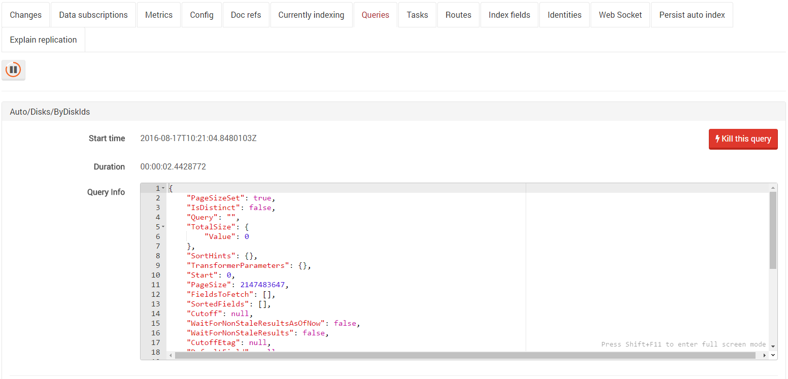Switch to Web Socket tab

pyautogui.click(x=620, y=15)
